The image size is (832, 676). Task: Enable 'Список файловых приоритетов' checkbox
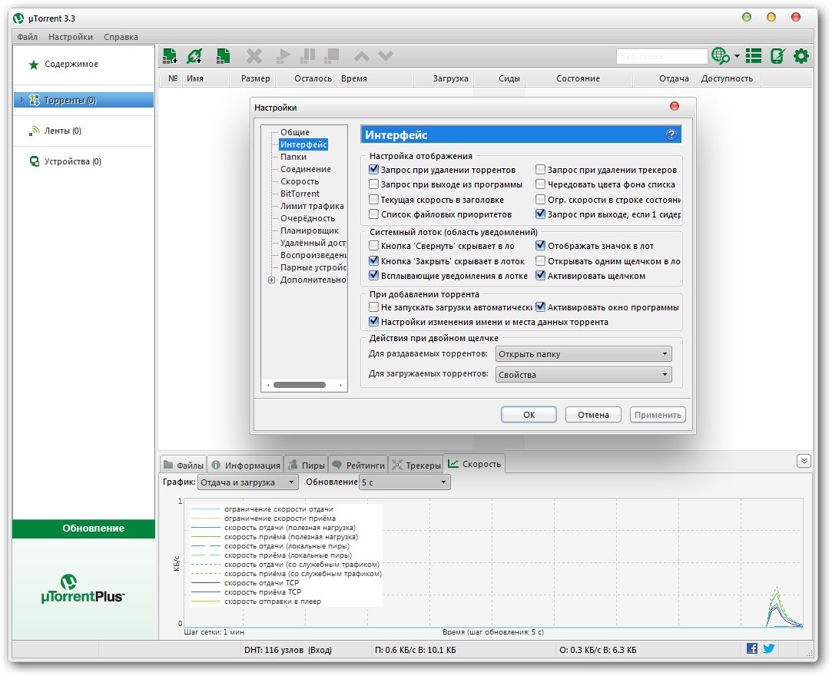(373, 214)
